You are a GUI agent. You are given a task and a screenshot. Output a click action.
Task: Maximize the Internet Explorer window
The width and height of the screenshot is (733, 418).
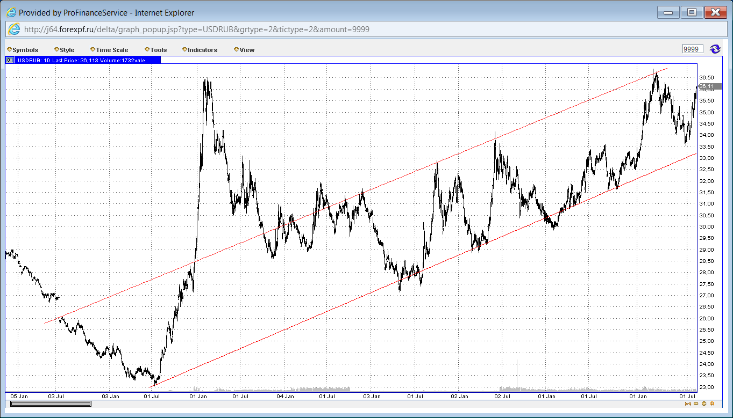coord(692,12)
